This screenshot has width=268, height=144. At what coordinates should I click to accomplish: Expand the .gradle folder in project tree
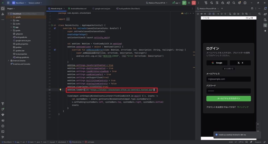(x=11, y=17)
